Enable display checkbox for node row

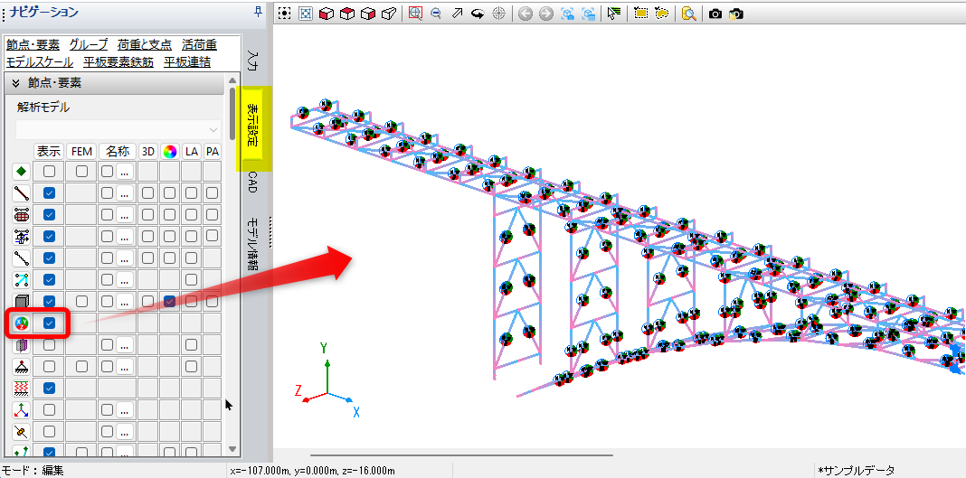tap(49, 171)
